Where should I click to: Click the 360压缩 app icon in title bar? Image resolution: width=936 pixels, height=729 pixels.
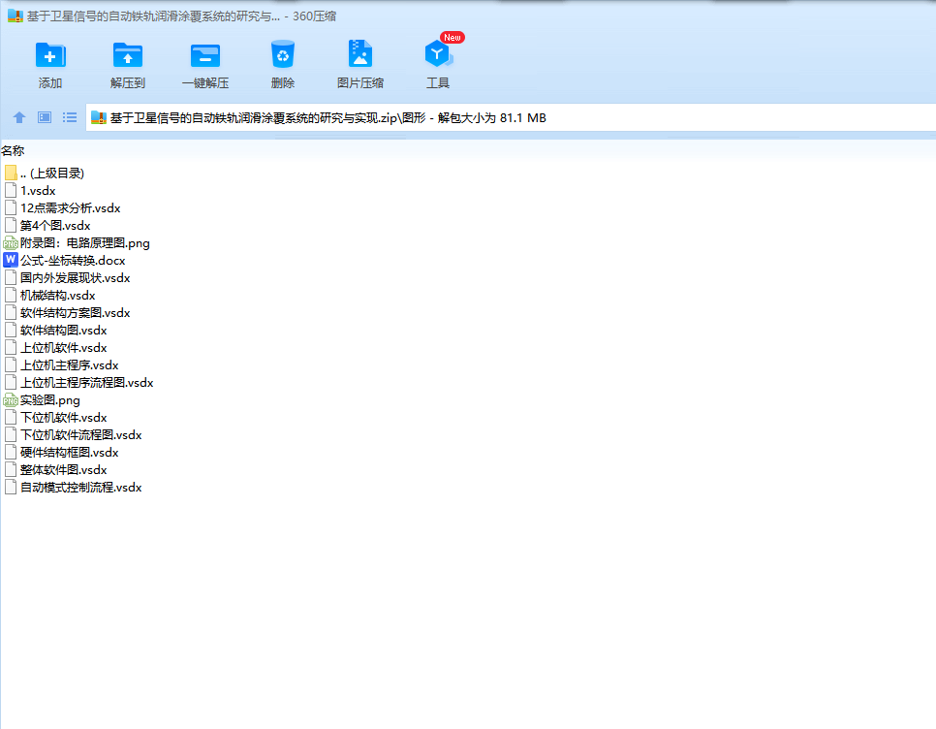[x=15, y=16]
